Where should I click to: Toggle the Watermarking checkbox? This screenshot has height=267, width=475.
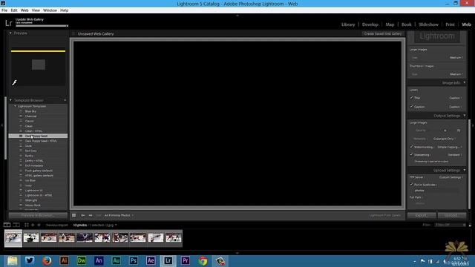pos(411,147)
